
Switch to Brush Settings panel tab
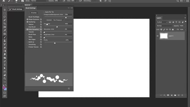pos(31,8)
